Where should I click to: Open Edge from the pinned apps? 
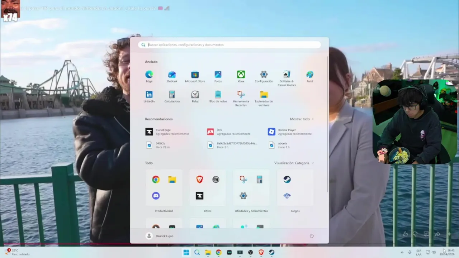pyautogui.click(x=149, y=77)
